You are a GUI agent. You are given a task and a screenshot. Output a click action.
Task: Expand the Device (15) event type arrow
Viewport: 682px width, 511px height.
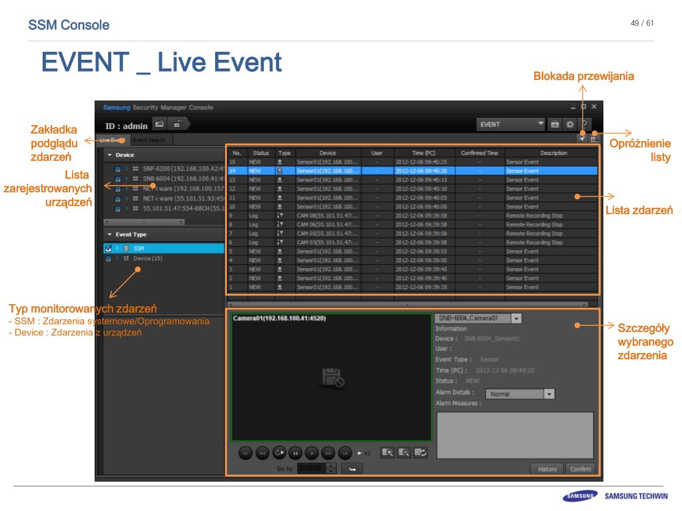(117, 258)
